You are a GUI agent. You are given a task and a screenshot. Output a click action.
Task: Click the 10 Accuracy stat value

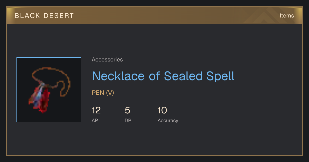click(x=162, y=110)
